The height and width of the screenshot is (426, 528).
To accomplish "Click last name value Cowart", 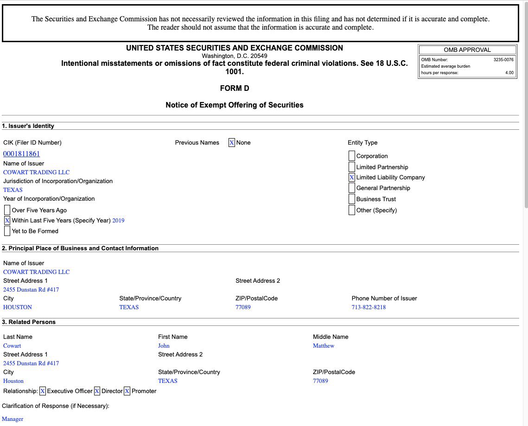I will click(x=12, y=345).
